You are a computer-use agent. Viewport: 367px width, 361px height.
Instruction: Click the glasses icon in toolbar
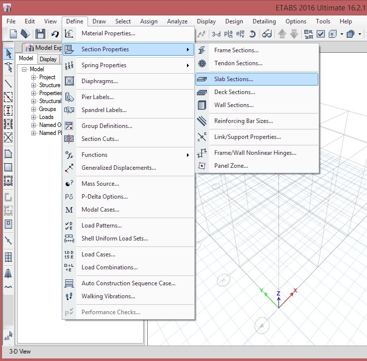tap(267, 34)
